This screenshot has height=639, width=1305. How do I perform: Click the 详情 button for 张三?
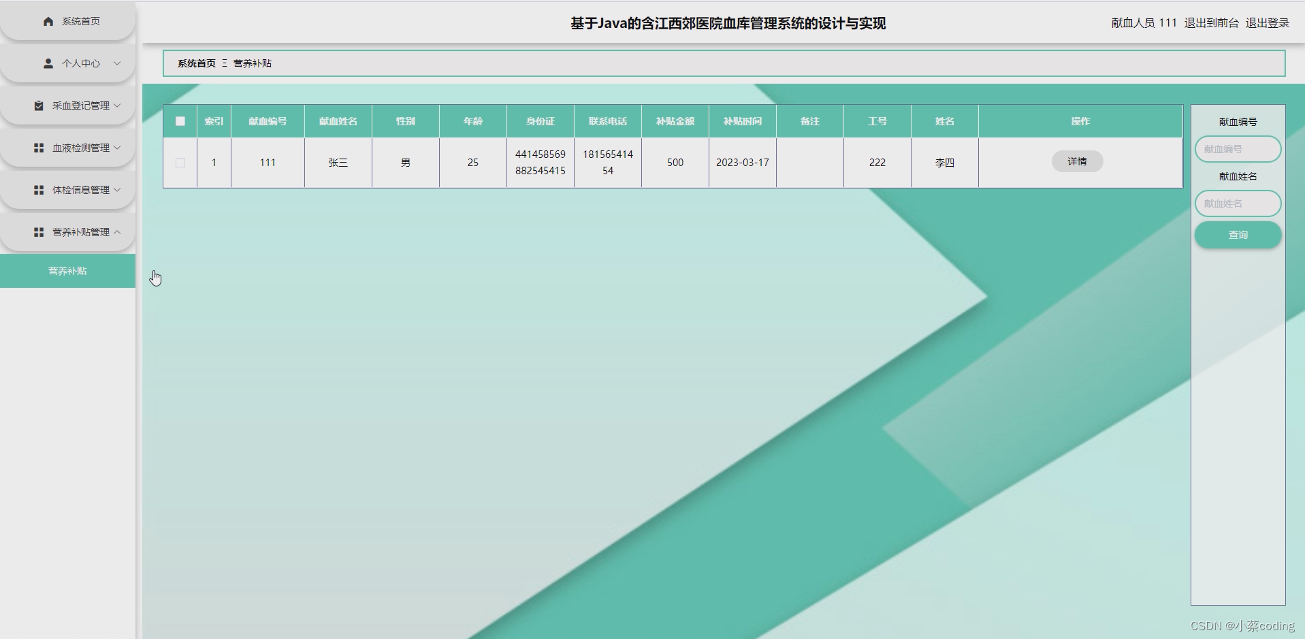tap(1077, 161)
